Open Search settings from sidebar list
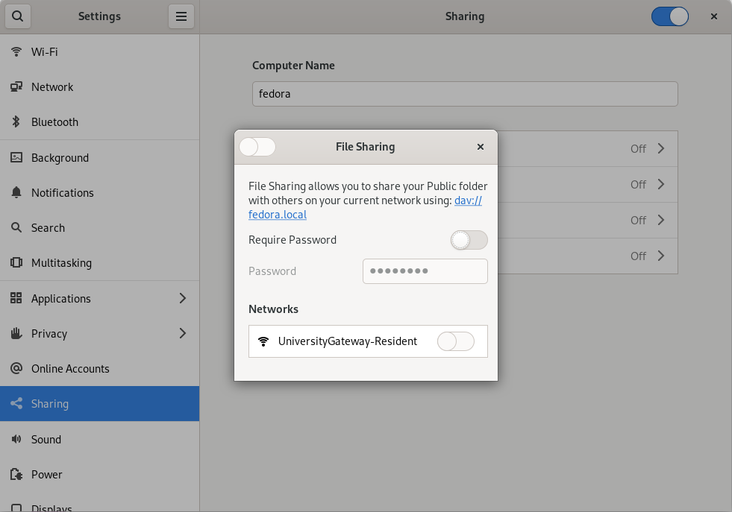The height and width of the screenshot is (512, 732). [x=99, y=227]
